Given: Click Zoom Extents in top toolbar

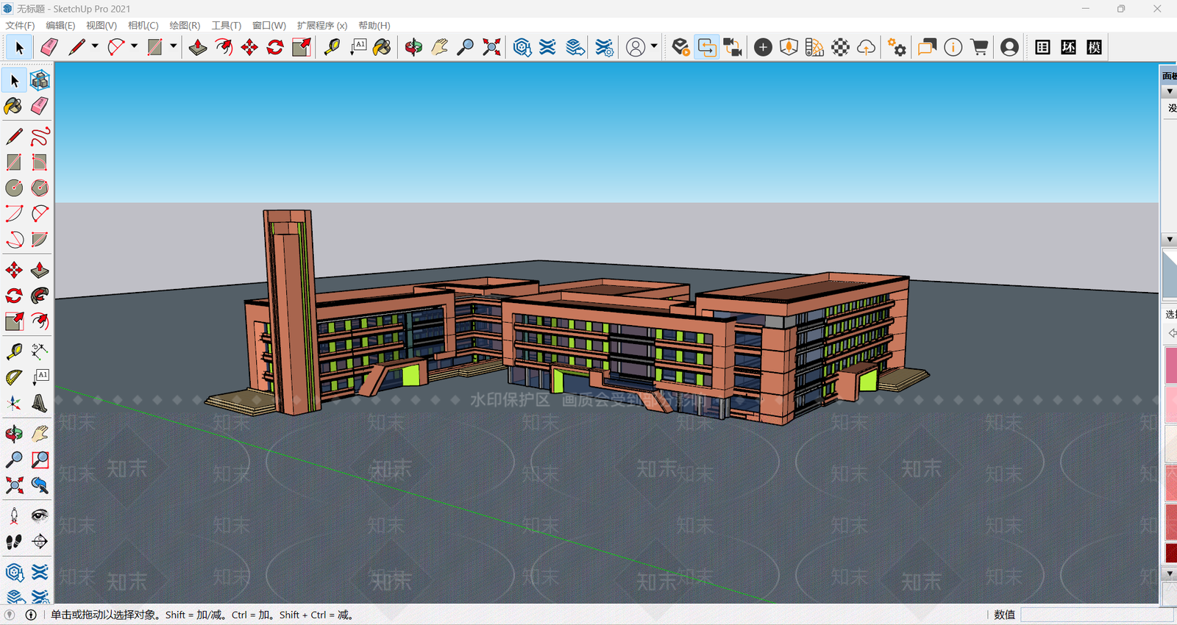Looking at the screenshot, I should (x=491, y=47).
